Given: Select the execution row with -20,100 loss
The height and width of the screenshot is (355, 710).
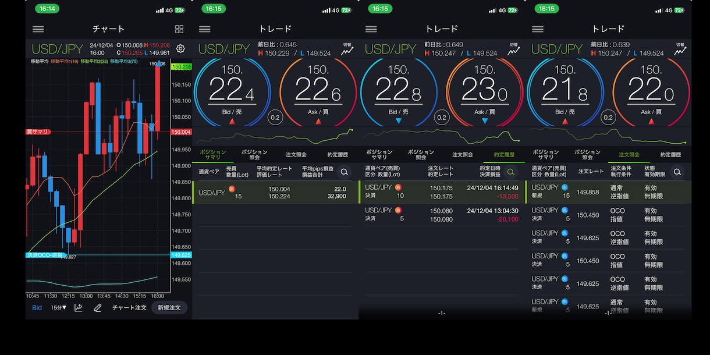Looking at the screenshot, I should 442,215.
